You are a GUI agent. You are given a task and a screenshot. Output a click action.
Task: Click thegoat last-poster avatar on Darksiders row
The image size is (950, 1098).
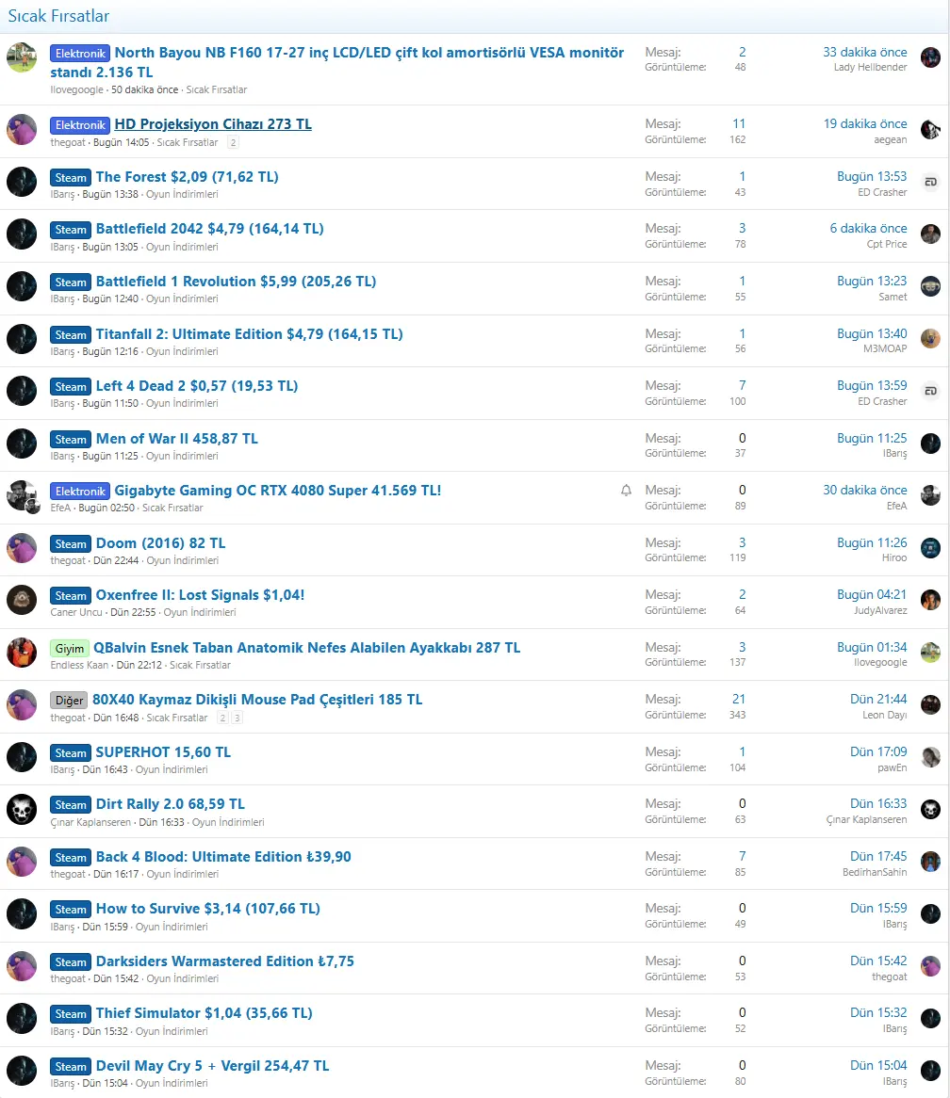point(930,966)
